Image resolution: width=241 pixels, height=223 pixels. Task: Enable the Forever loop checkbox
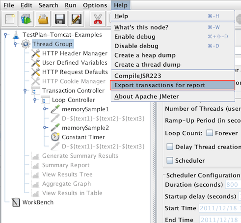point(210,133)
